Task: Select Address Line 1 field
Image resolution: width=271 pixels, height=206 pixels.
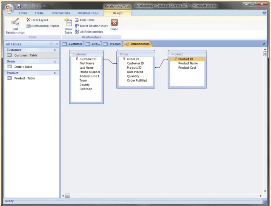Action: coord(89,76)
